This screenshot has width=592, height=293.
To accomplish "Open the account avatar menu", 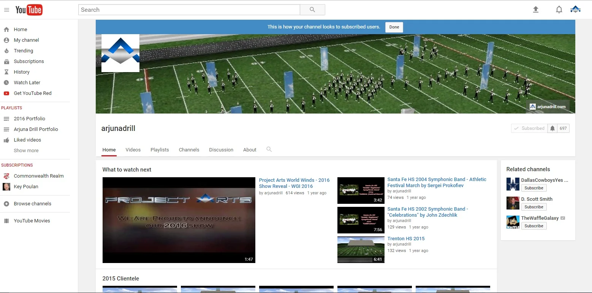I will point(575,9).
